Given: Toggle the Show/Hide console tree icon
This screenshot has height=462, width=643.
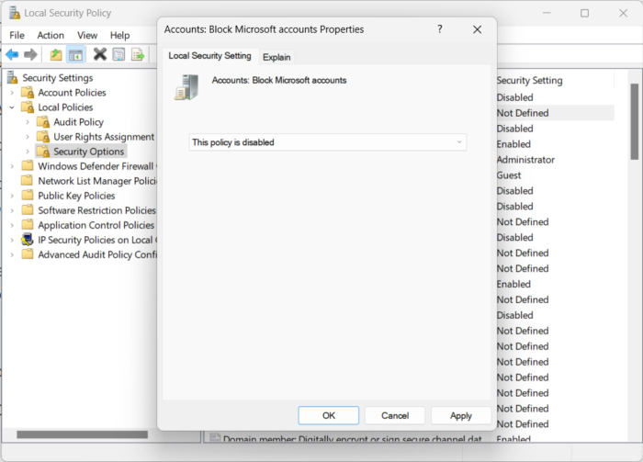Looking at the screenshot, I should click(x=75, y=54).
